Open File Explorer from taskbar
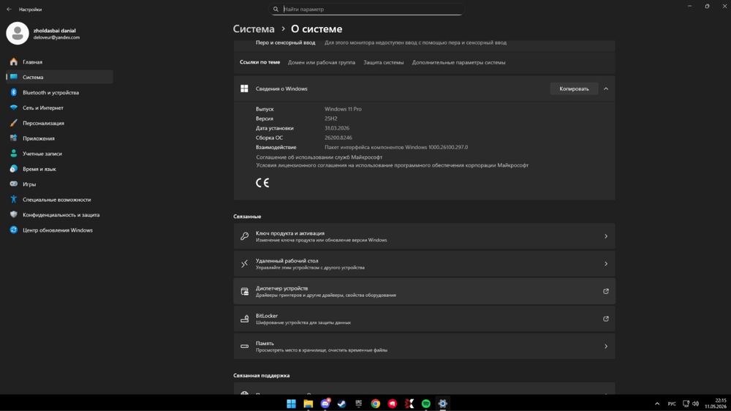This screenshot has width=731, height=411. pos(308,404)
